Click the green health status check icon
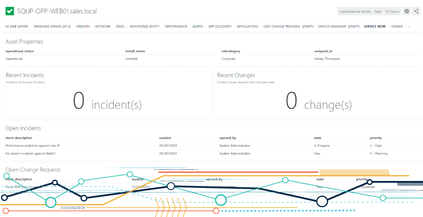Screen dimensions: 423x217 (10, 11)
